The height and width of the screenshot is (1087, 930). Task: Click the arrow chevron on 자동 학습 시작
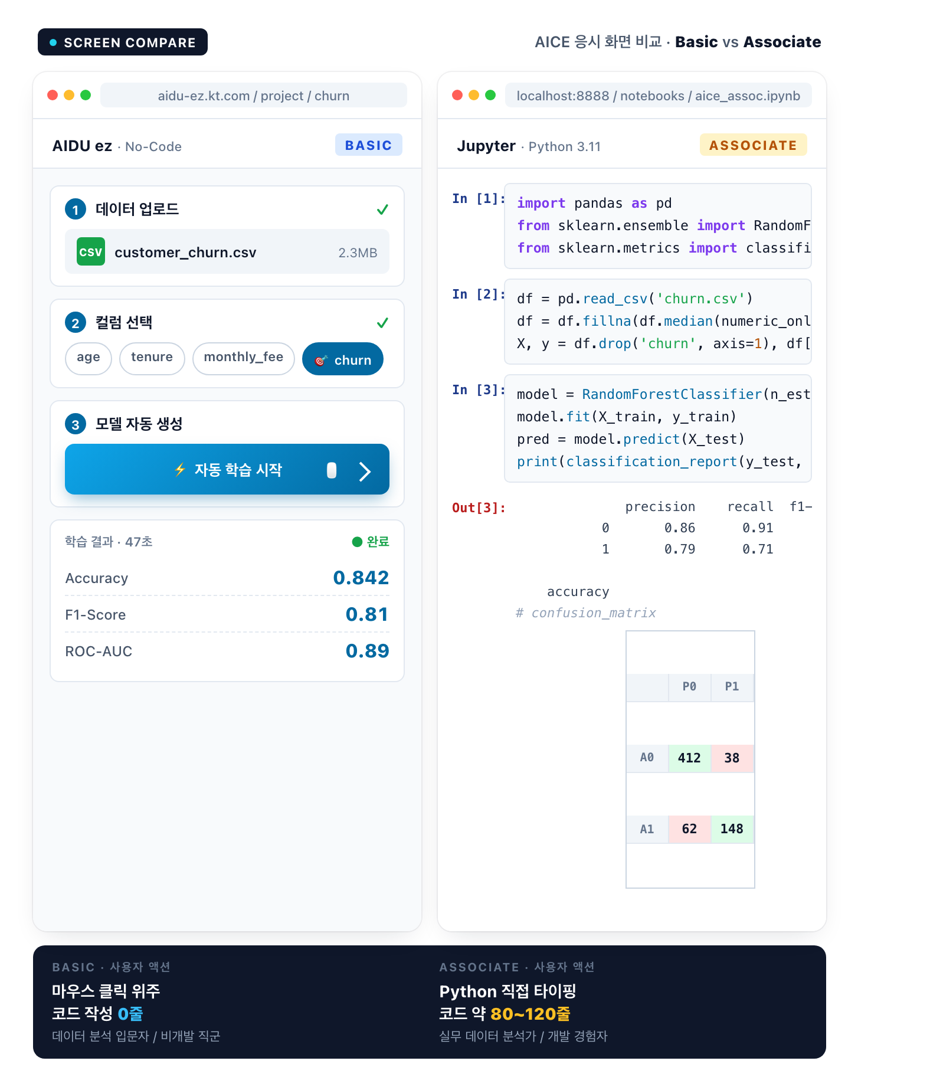tap(365, 471)
